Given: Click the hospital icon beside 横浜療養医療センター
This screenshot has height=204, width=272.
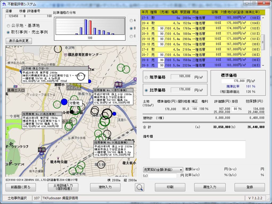Looking at the screenshot, I should pos(66,54).
